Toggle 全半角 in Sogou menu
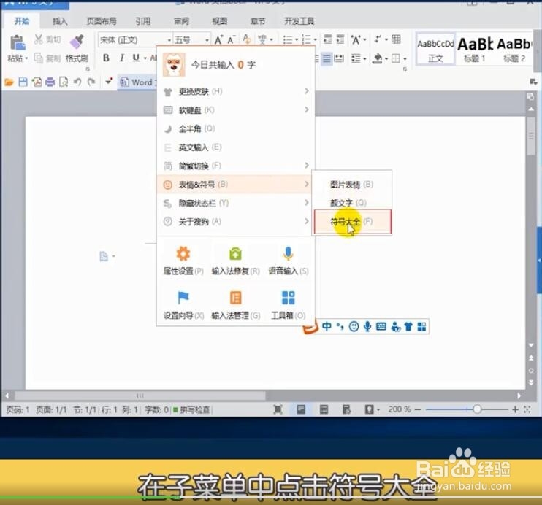 tap(236, 129)
